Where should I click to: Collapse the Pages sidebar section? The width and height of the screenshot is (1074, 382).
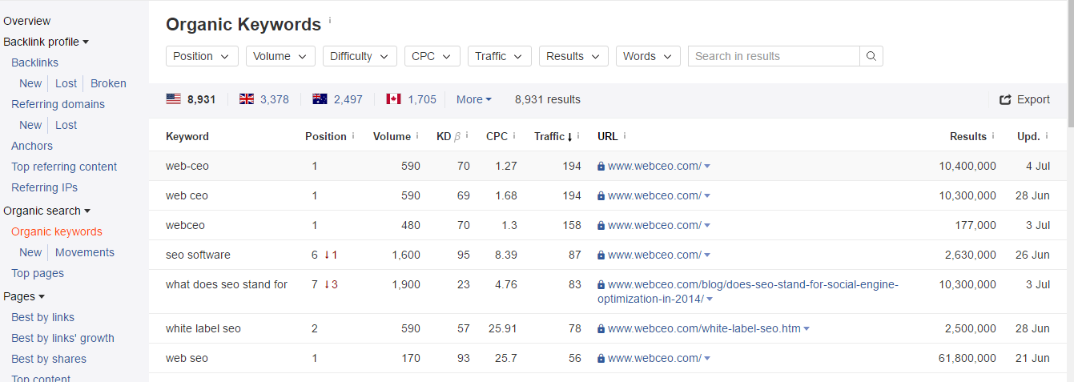(x=24, y=296)
